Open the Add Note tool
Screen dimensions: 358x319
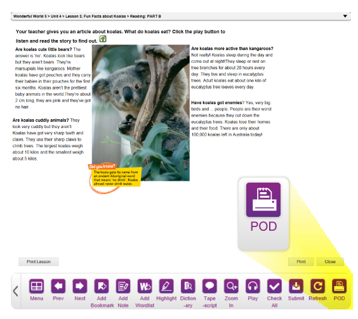123,286
